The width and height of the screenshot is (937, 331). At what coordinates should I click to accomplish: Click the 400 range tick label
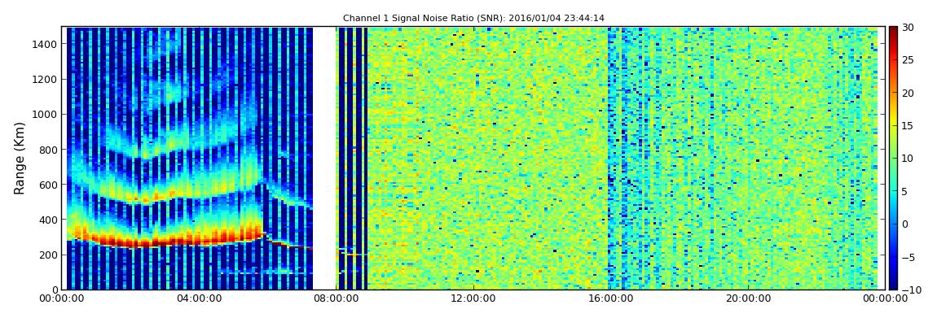coord(49,220)
